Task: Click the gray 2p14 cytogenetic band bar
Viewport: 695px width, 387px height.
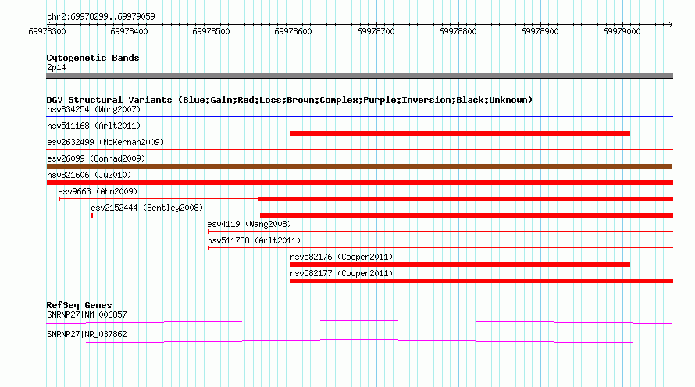Action: 359,76
